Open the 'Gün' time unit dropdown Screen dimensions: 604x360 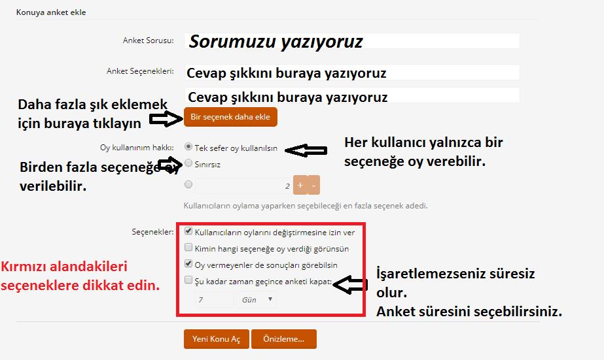(x=257, y=300)
